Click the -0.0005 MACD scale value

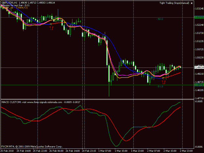click(x=199, y=101)
